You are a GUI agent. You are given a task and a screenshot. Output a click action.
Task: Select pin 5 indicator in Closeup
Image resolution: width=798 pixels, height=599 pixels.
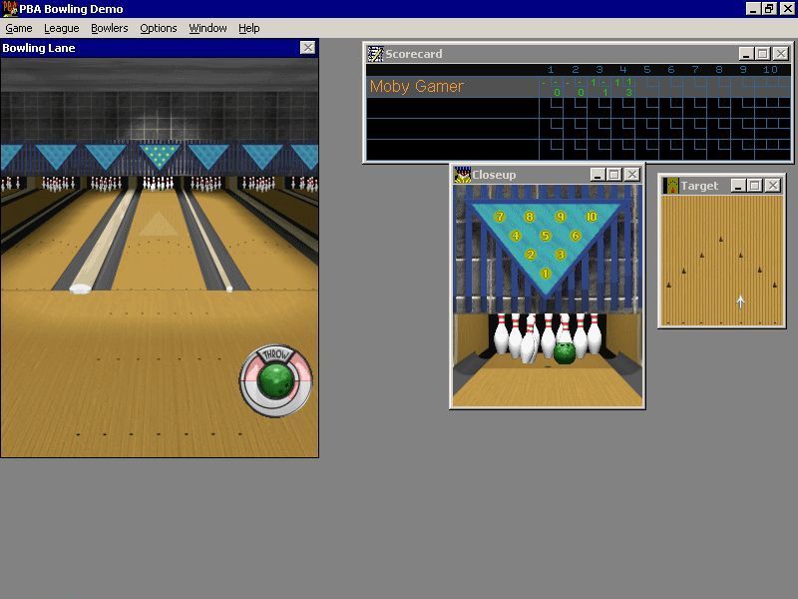tap(546, 236)
